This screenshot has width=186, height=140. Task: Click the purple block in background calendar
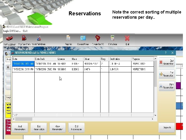click(178, 86)
